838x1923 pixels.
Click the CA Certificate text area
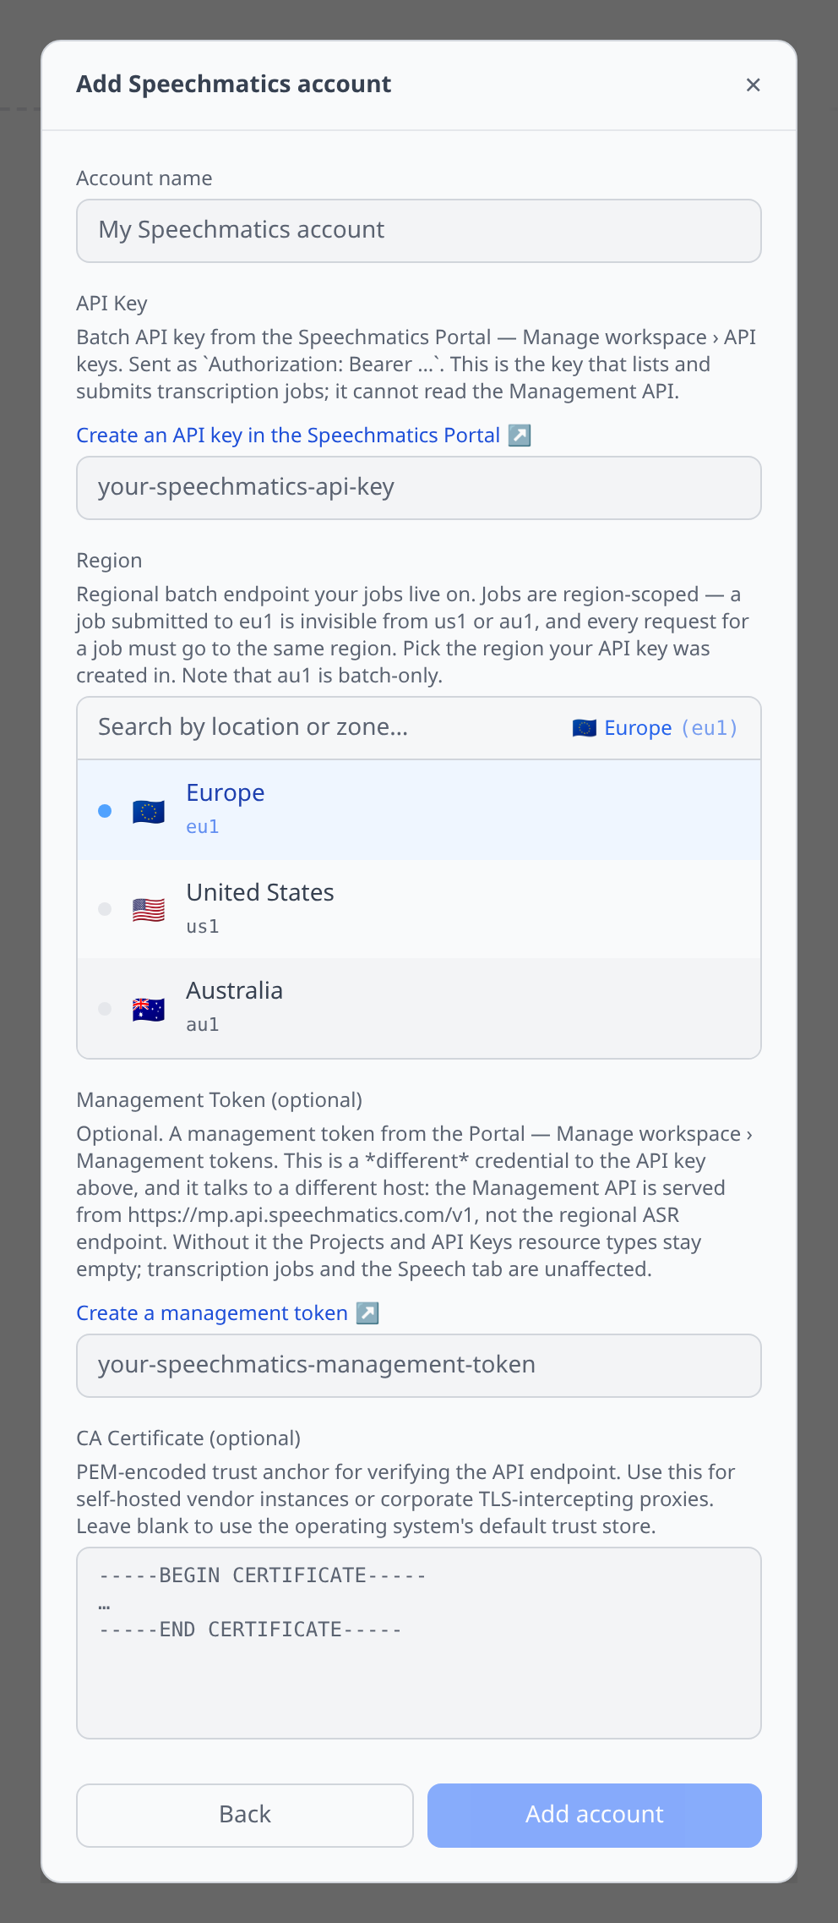[x=419, y=1643]
